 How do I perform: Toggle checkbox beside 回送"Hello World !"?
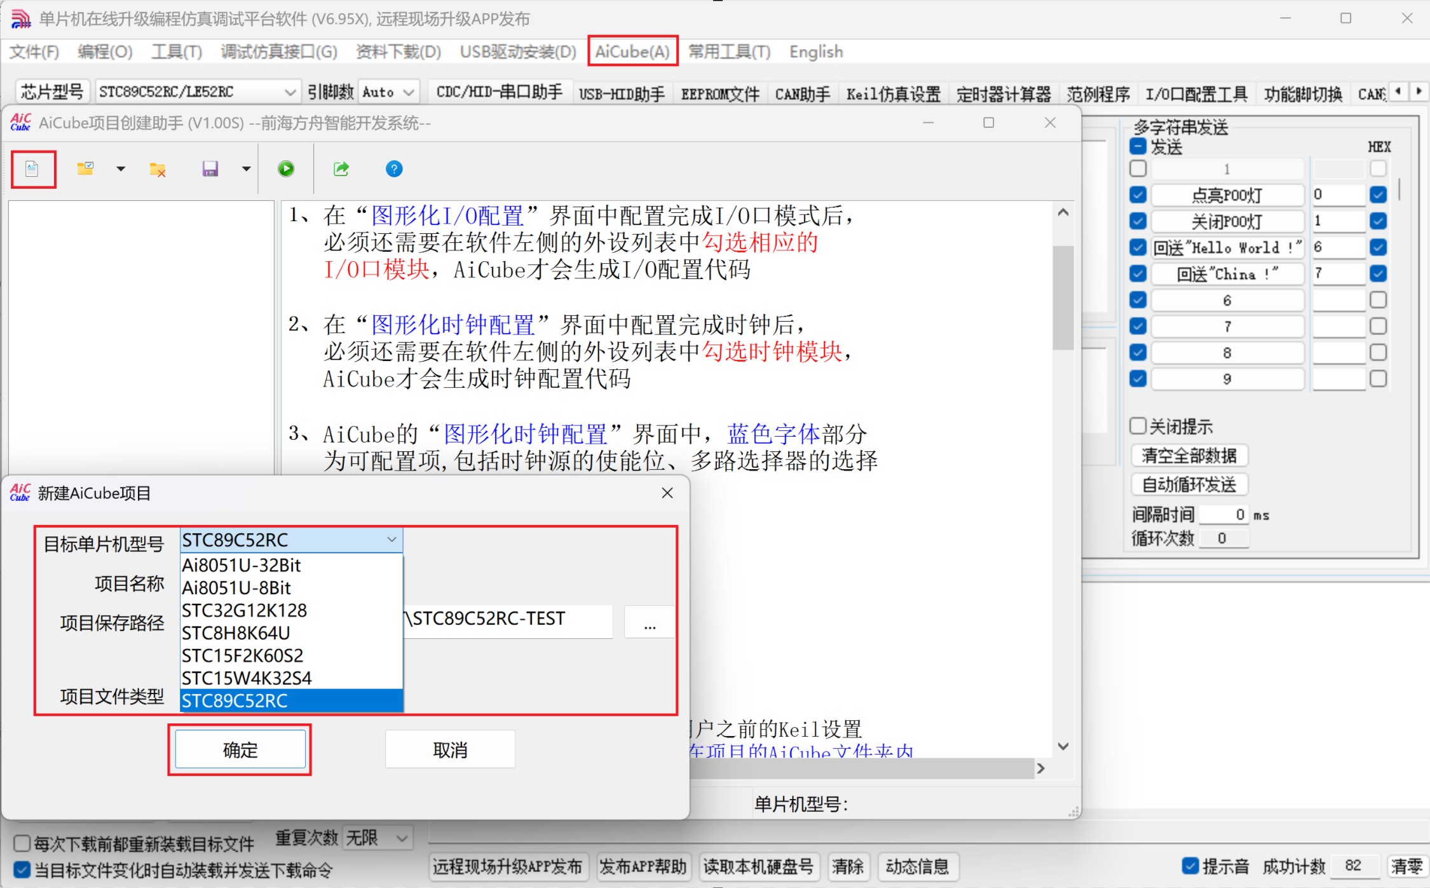(x=1138, y=247)
